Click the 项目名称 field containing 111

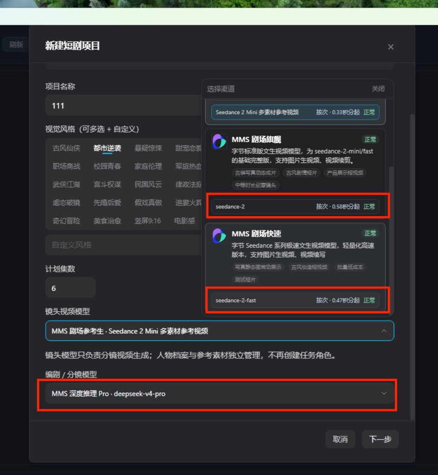point(123,105)
